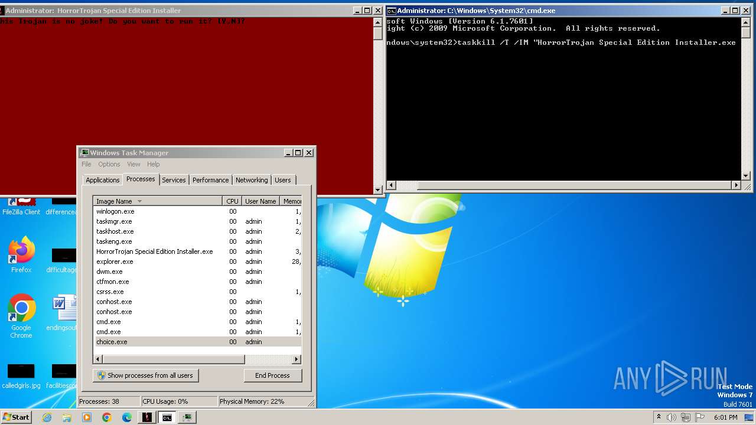Switch to the Performance tab

tap(211, 180)
